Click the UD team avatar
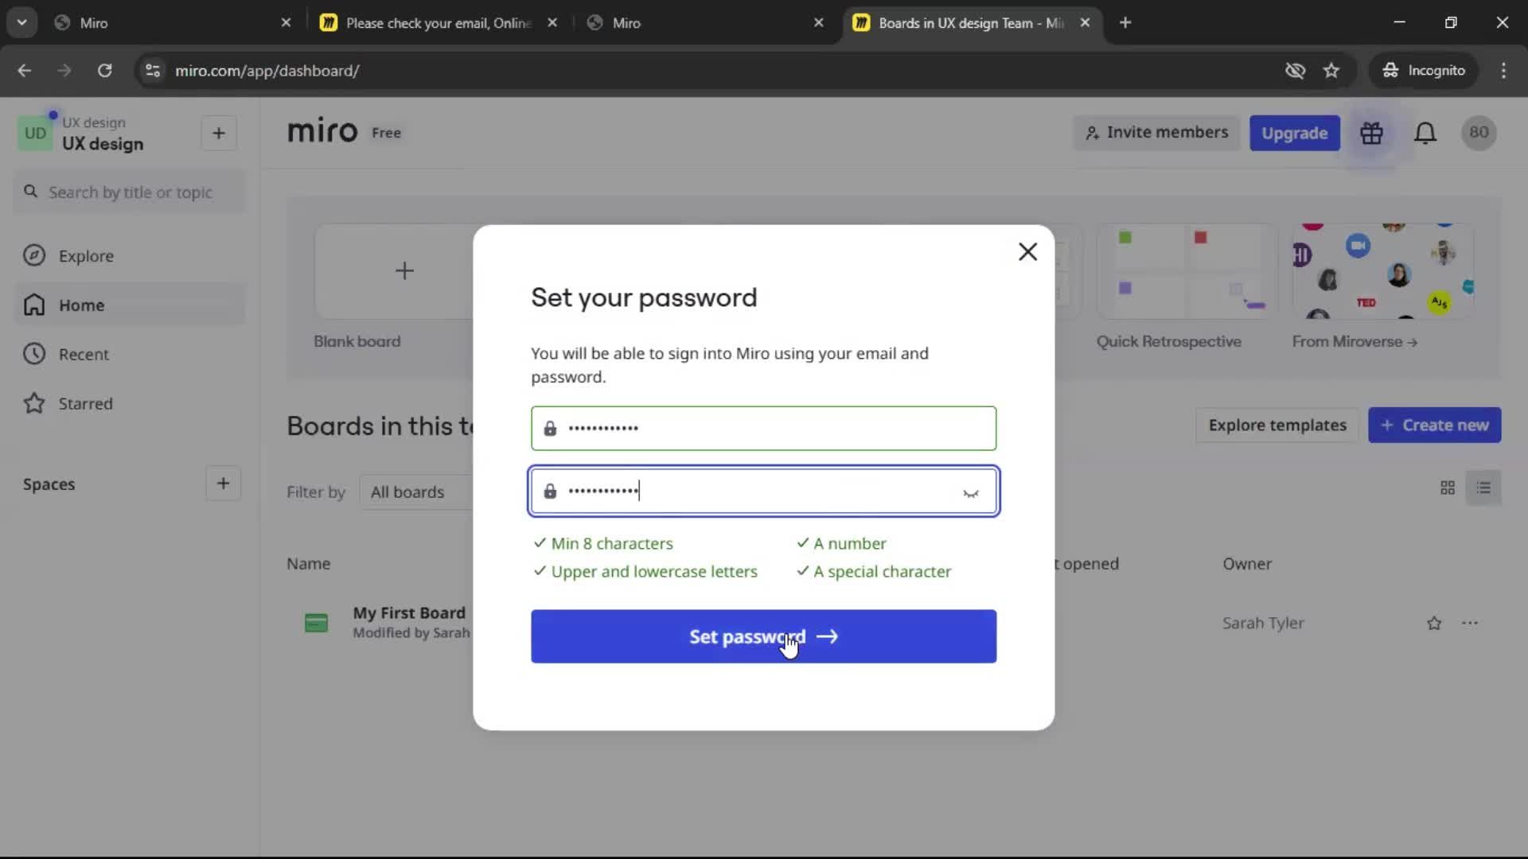The image size is (1528, 859). click(x=35, y=134)
